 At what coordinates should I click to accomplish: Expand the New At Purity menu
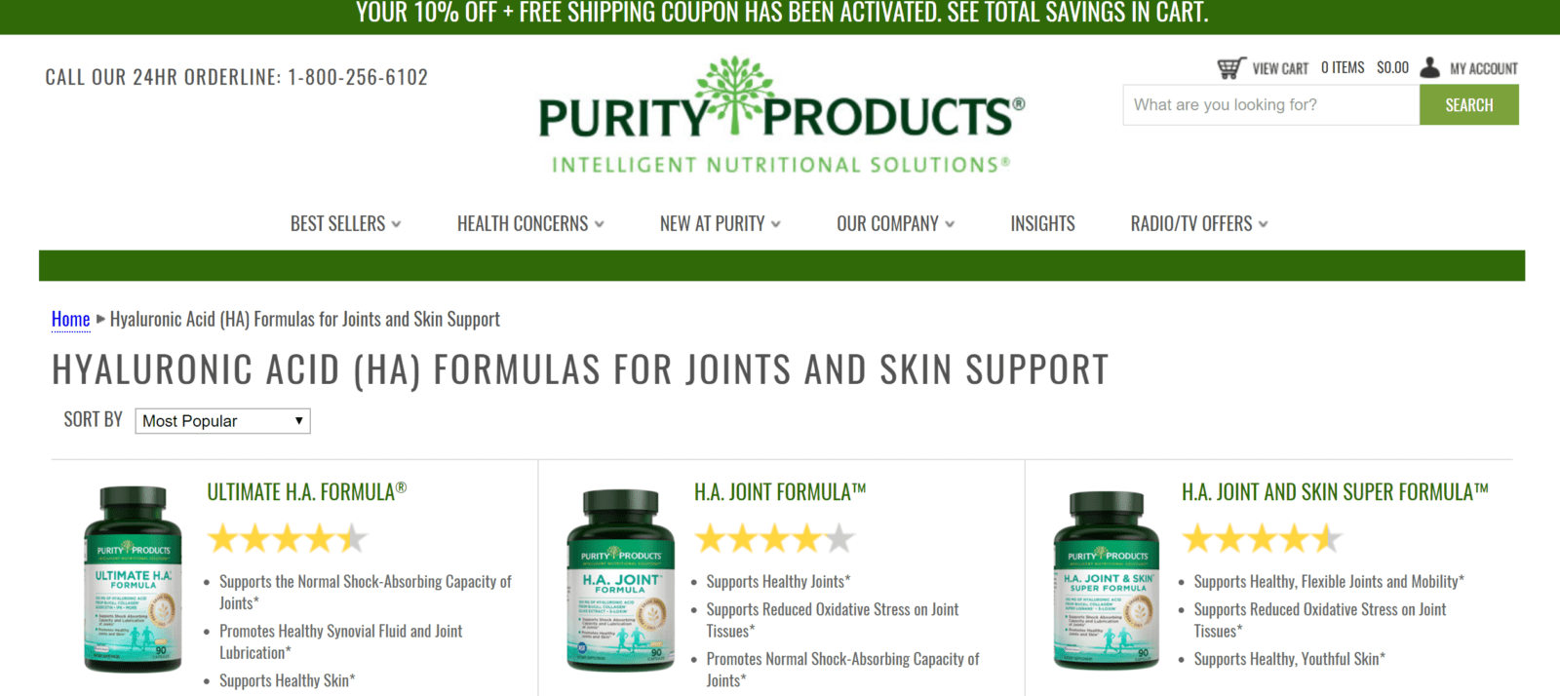coord(721,223)
